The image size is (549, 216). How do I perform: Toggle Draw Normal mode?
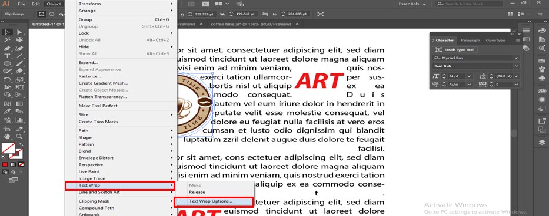(5, 172)
